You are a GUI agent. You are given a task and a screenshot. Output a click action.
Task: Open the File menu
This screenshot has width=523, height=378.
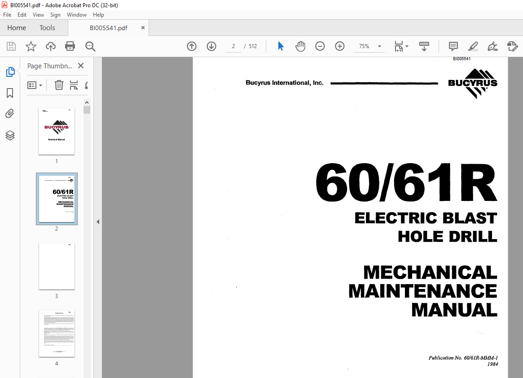pos(7,15)
